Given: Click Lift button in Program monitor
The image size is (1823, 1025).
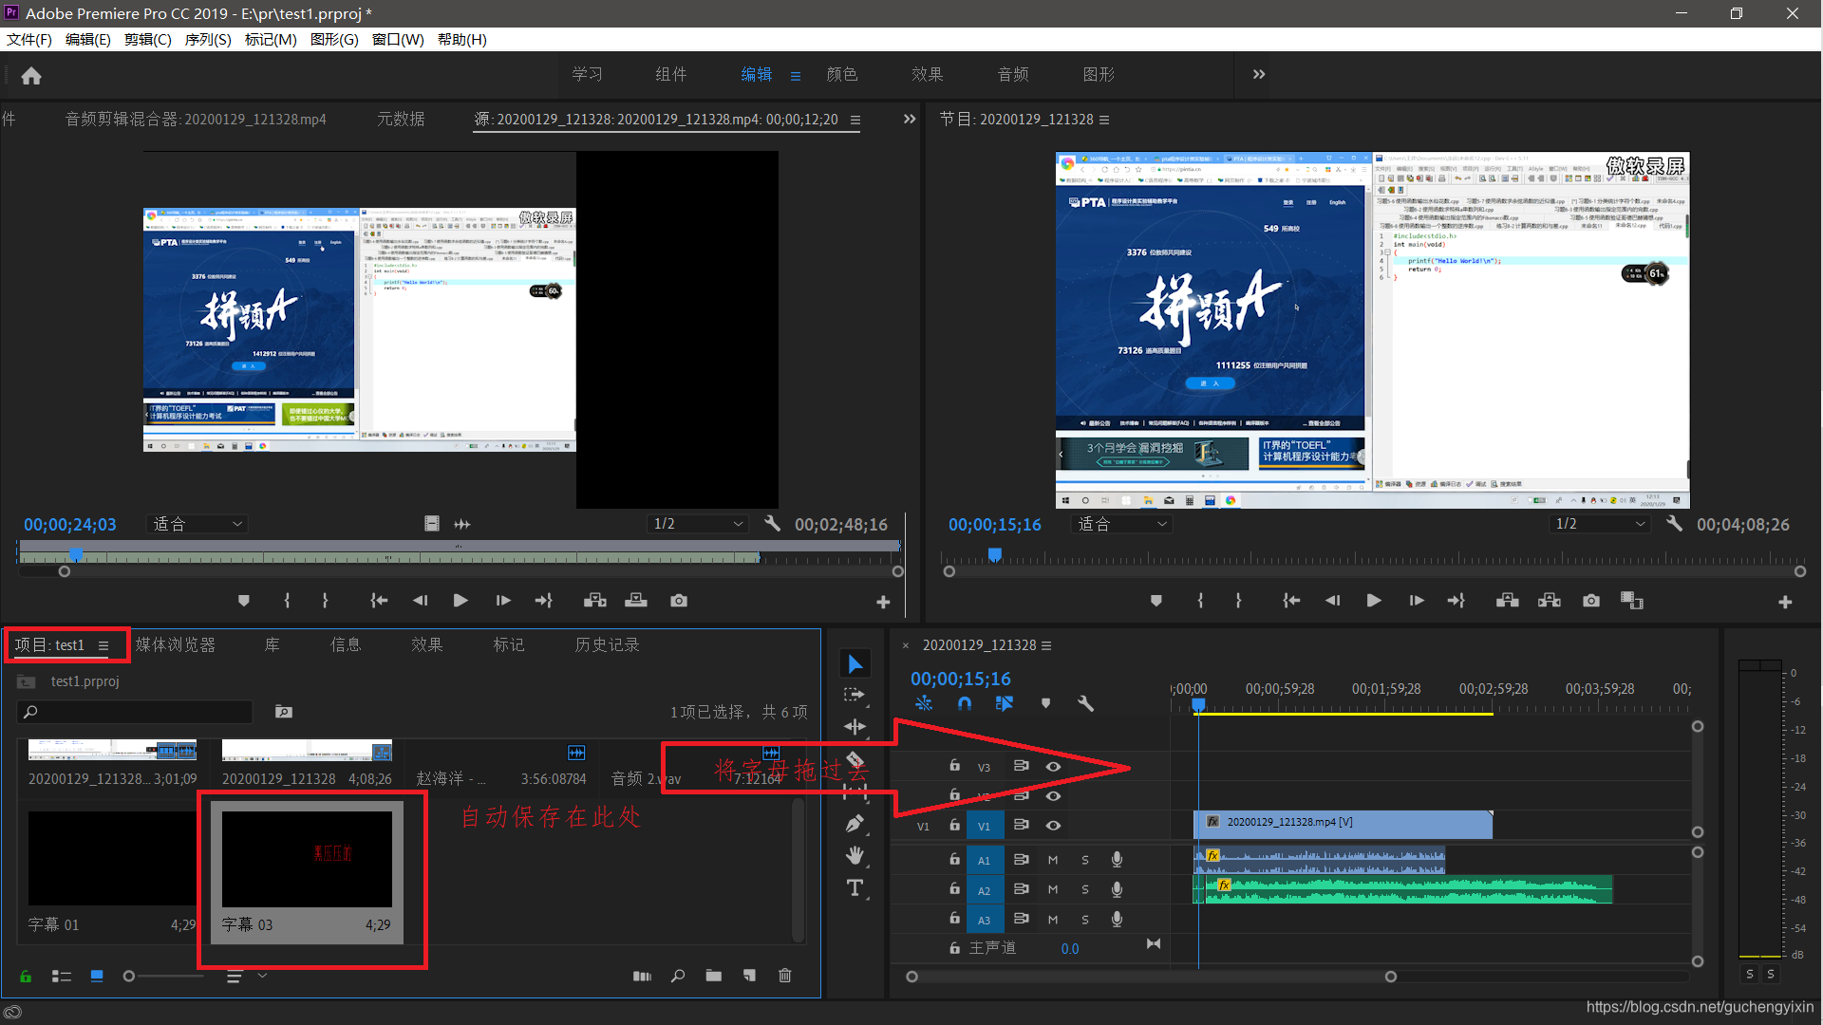Looking at the screenshot, I should pos(1507,601).
